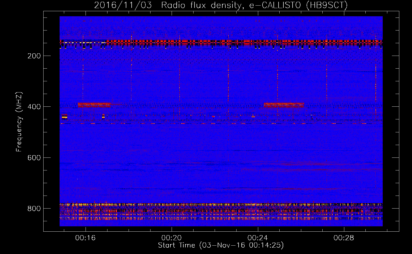
Task: Click the 'Frequency (MHZ)' y-axis label
Action: pos(19,122)
